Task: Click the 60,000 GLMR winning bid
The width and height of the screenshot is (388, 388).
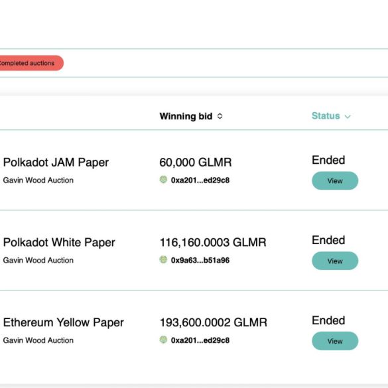Action: point(196,162)
